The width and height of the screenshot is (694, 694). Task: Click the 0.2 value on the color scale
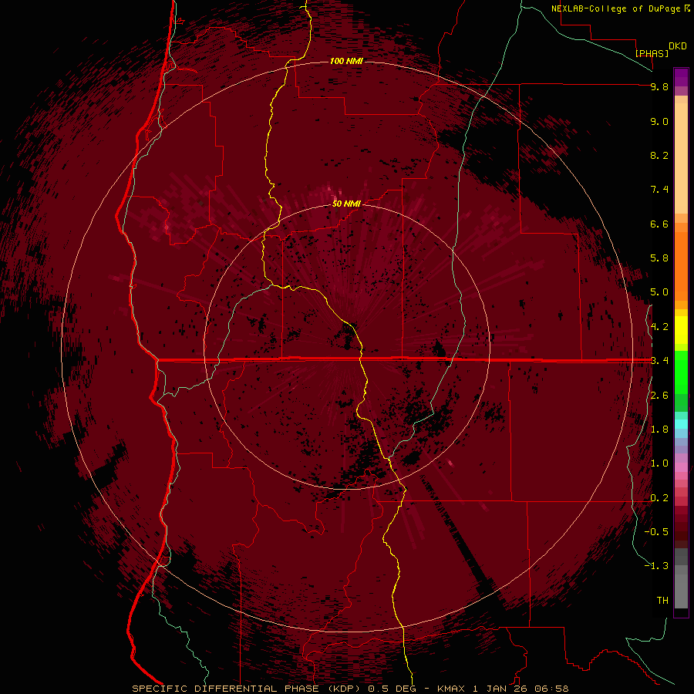coord(659,498)
